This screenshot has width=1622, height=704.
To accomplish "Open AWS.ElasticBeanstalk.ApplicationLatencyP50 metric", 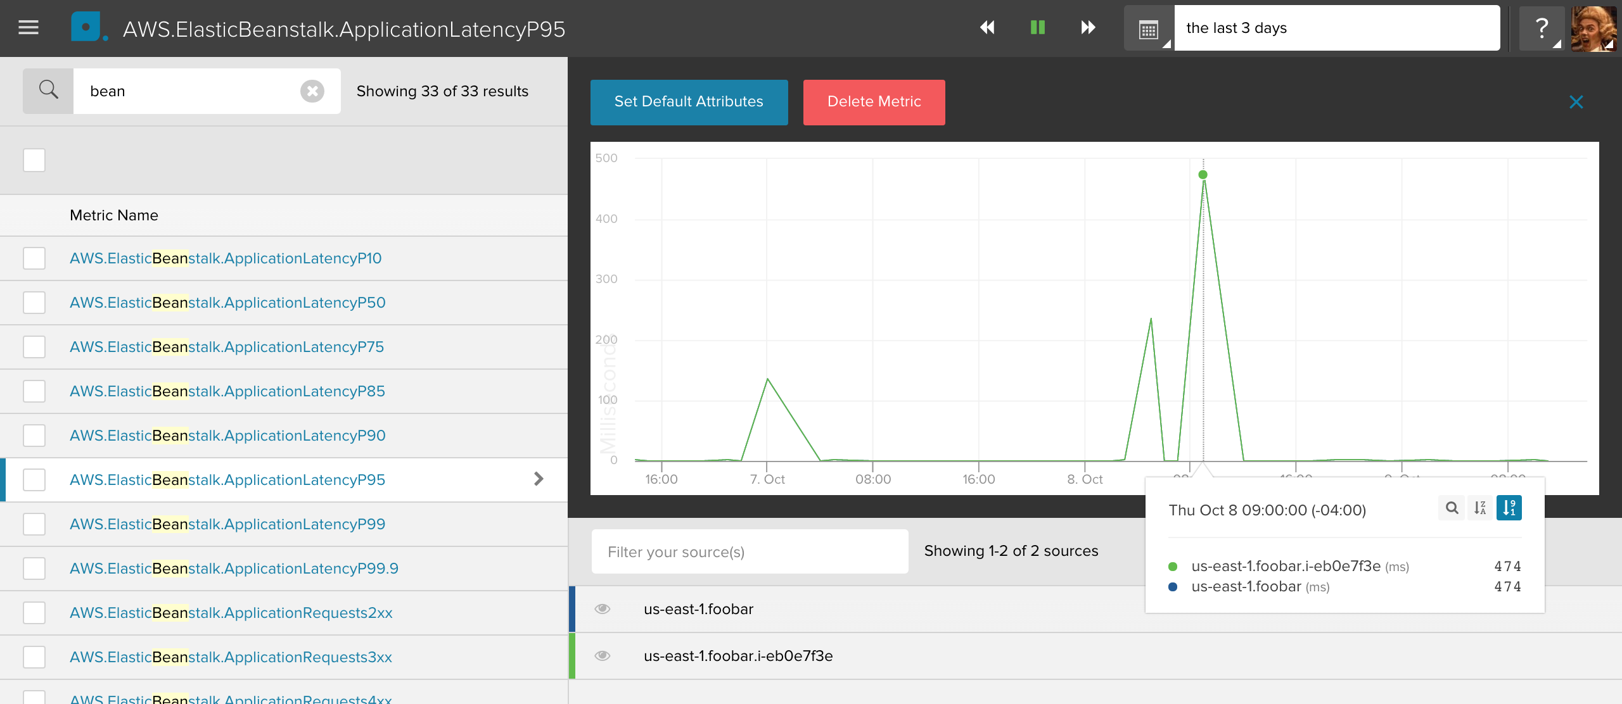I will (227, 303).
